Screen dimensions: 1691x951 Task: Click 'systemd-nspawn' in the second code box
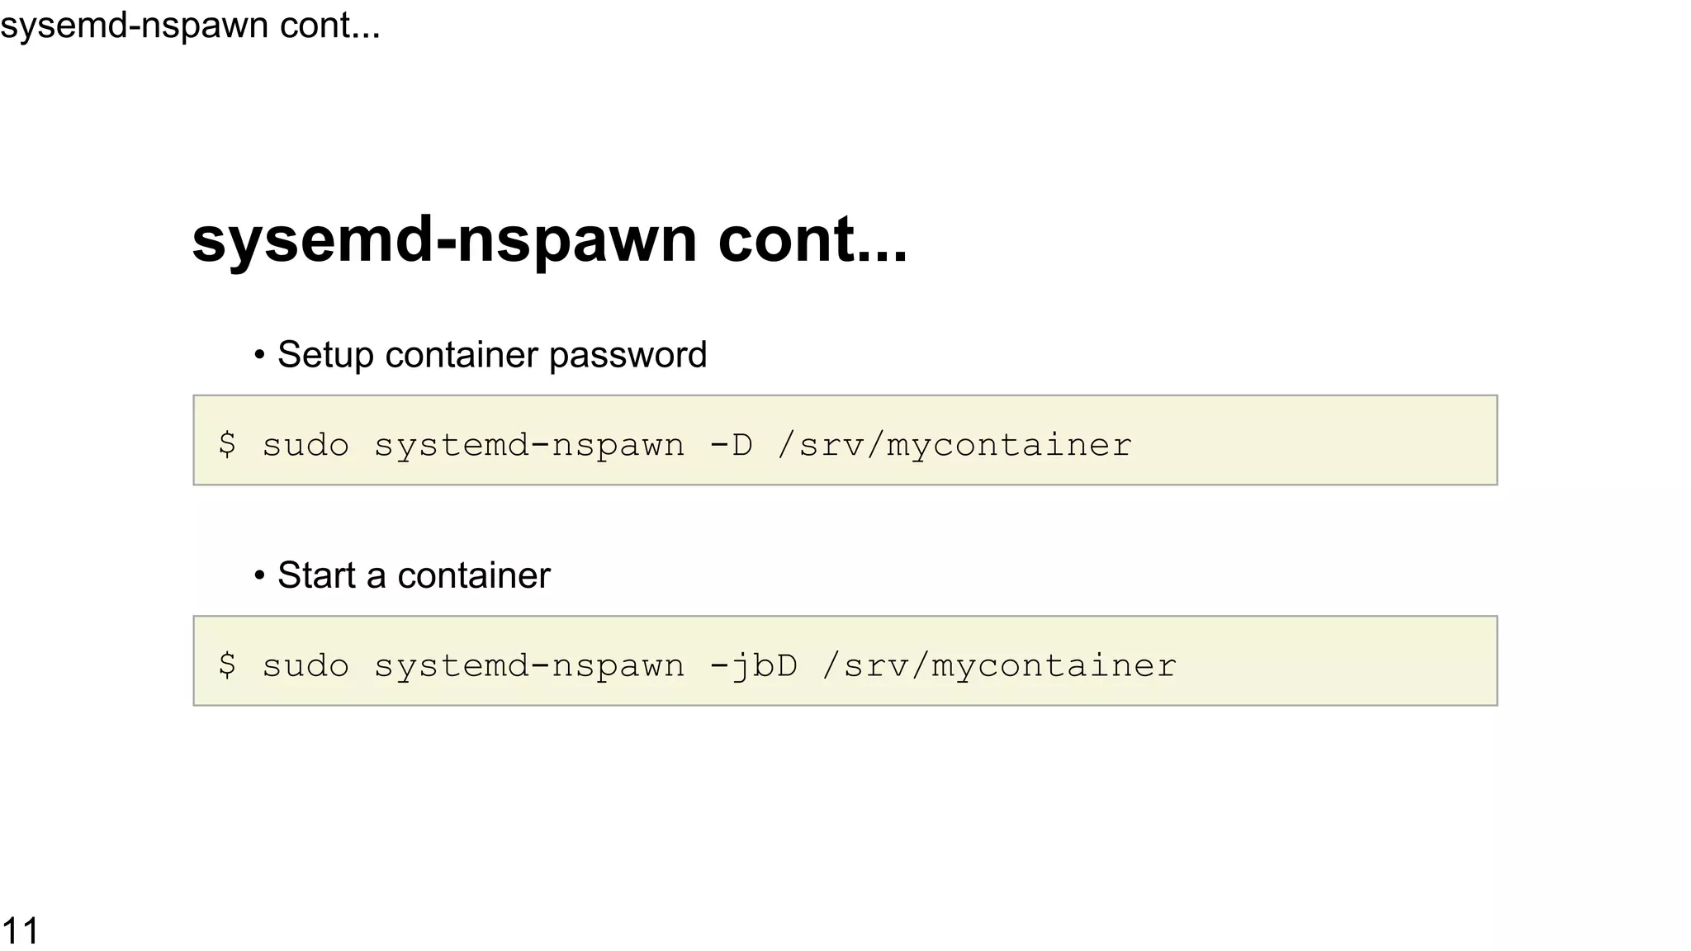[529, 665]
